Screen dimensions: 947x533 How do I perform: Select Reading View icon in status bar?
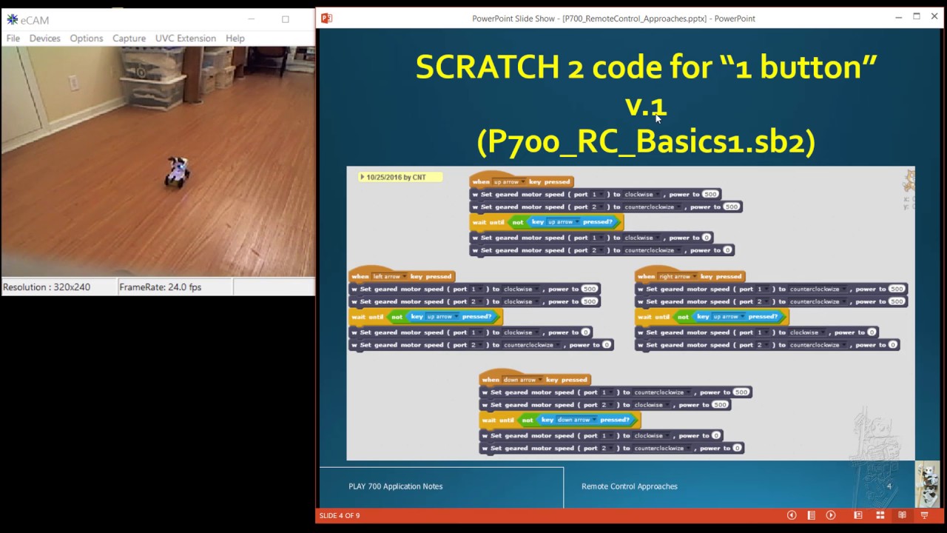coord(902,515)
